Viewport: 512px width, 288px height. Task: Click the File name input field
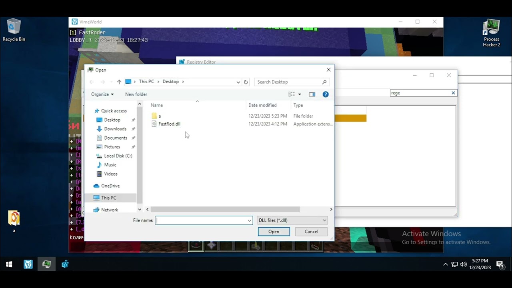pos(201,220)
